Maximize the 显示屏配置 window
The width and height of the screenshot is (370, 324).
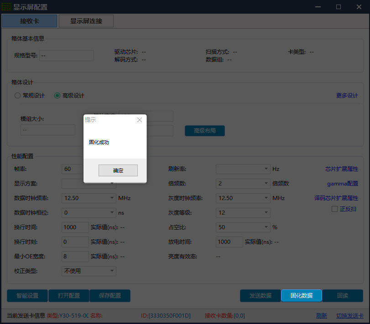pyautogui.click(x=339, y=7)
